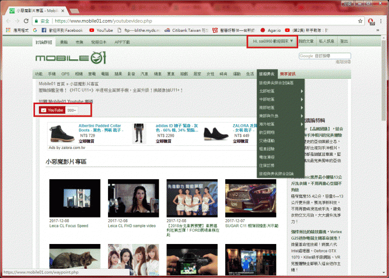389x278 pixels.
Task: Expand the 海外地區 submenu arrow
Action: point(302,124)
